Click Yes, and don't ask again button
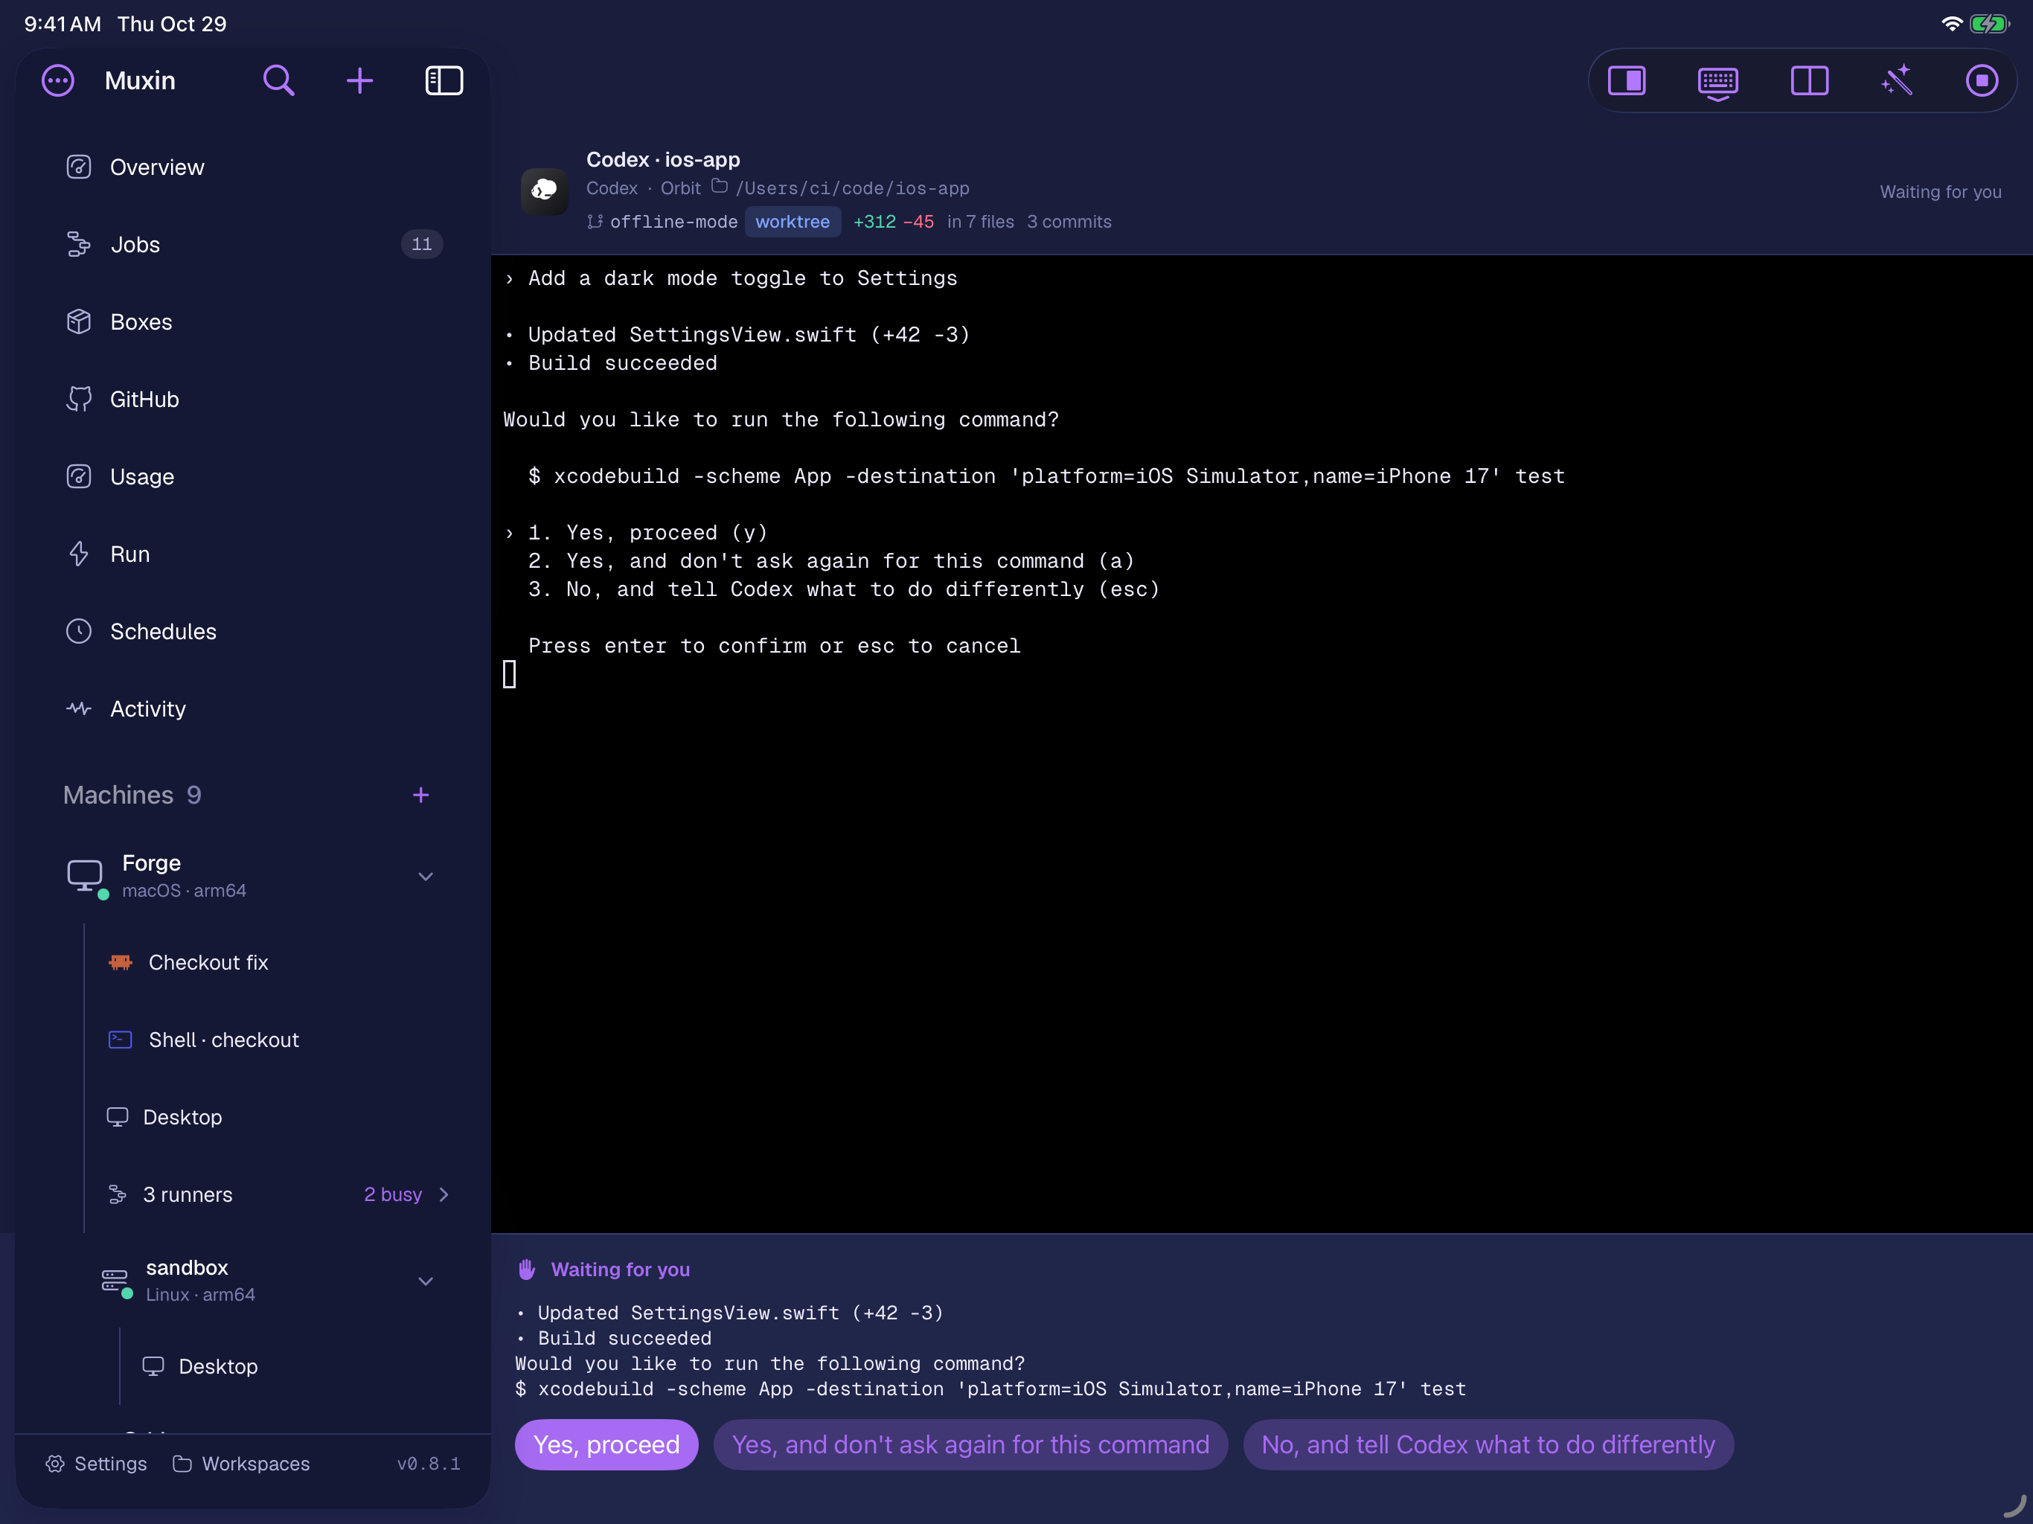 pyautogui.click(x=970, y=1444)
